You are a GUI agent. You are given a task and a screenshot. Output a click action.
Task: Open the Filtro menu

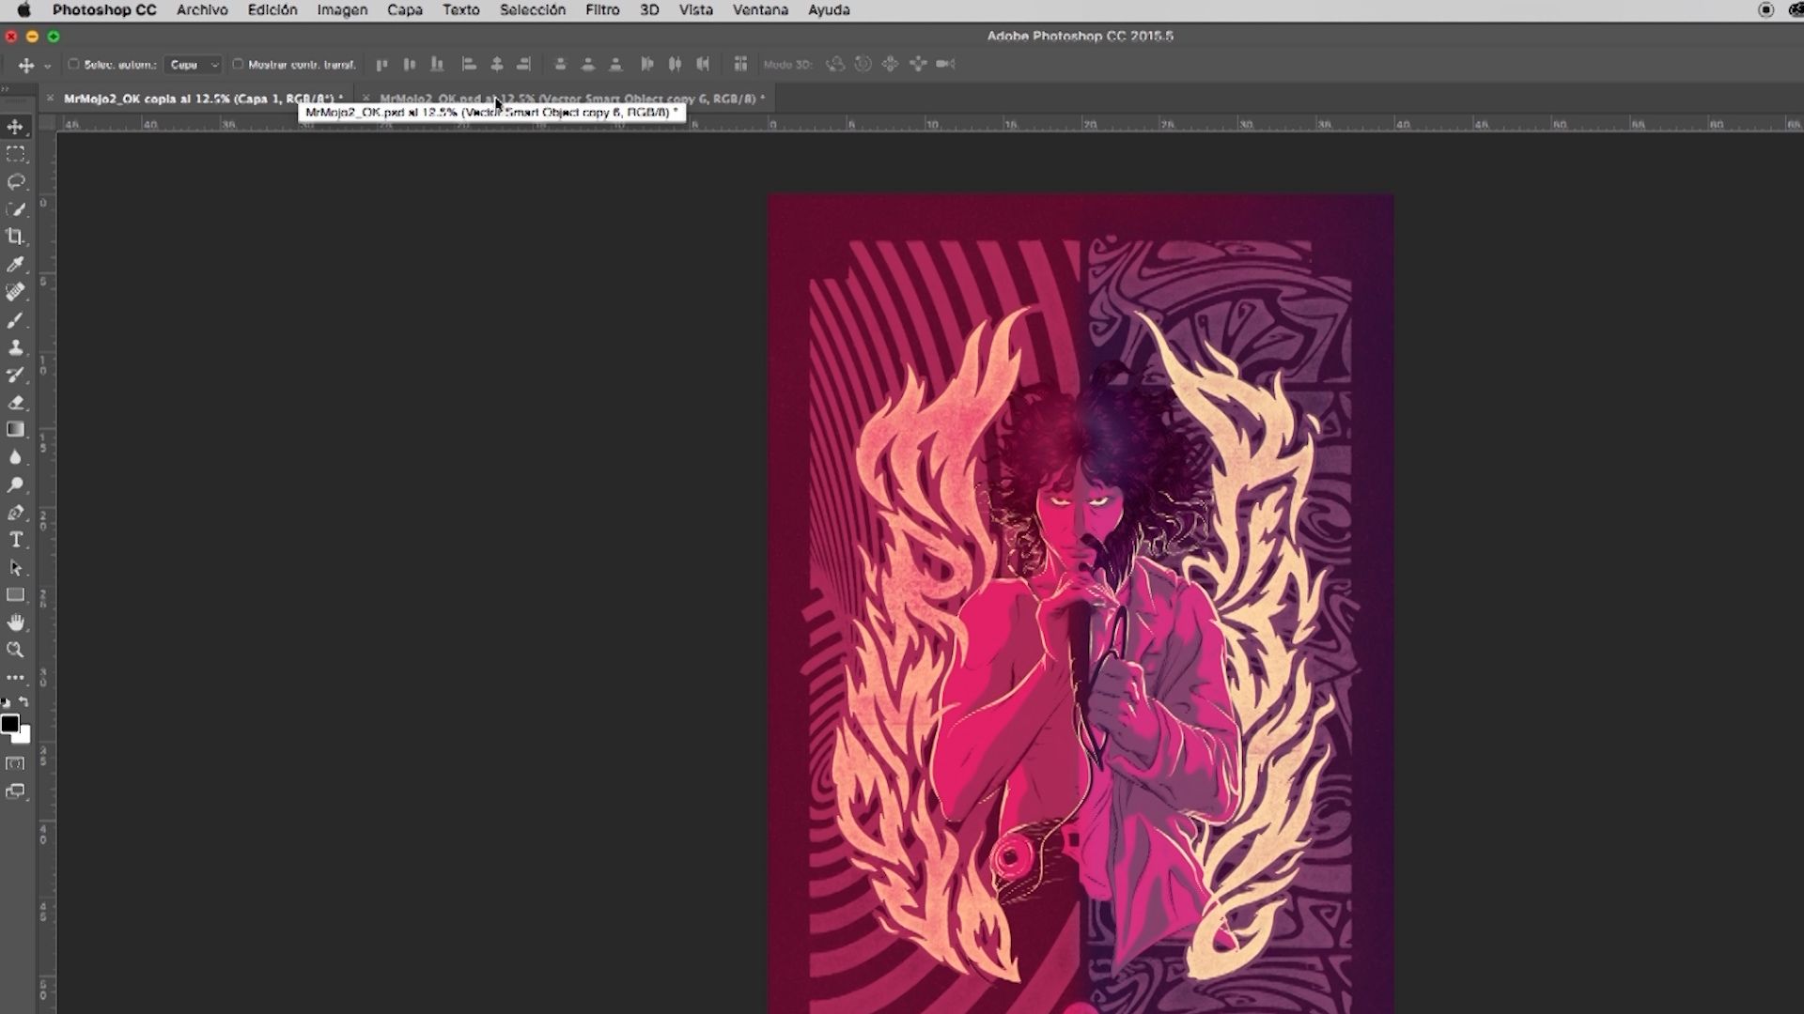[602, 10]
